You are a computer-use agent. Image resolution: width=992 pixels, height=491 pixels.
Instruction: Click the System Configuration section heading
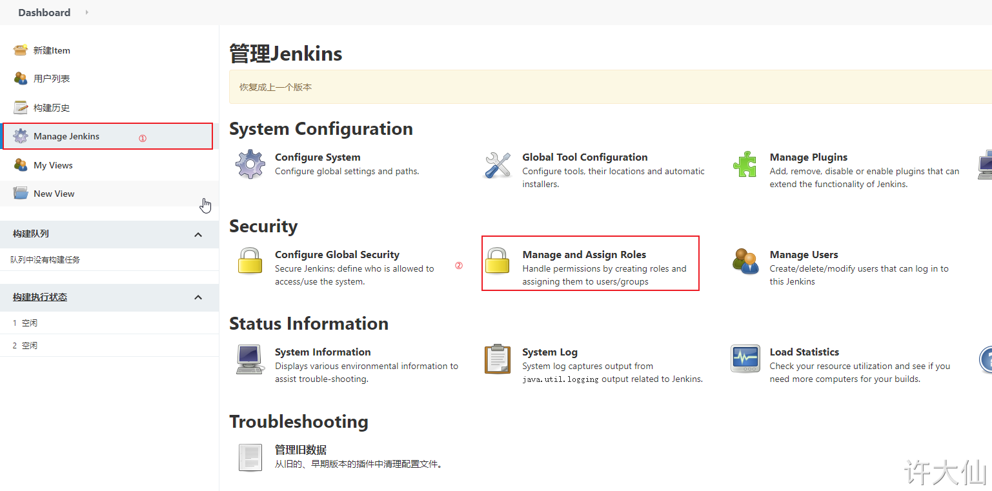[x=321, y=128]
